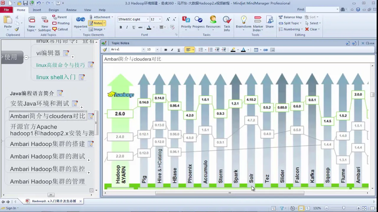Open the Clear button in Editing
The height and width of the screenshot is (212, 378).
pyautogui.click(x=312, y=29)
